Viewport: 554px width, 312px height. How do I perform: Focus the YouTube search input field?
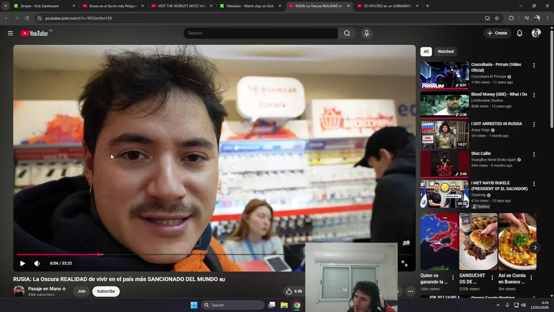tap(261, 33)
